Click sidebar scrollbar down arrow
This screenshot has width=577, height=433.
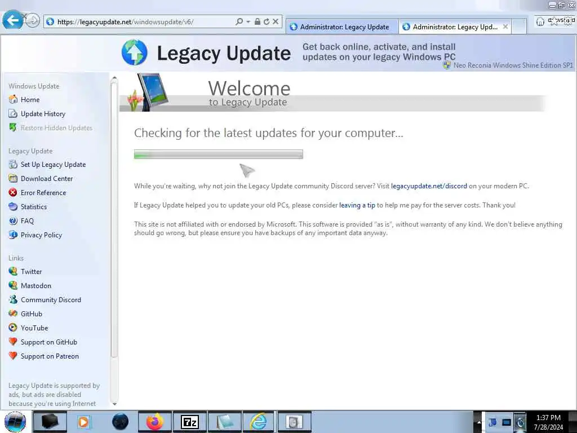point(114,404)
